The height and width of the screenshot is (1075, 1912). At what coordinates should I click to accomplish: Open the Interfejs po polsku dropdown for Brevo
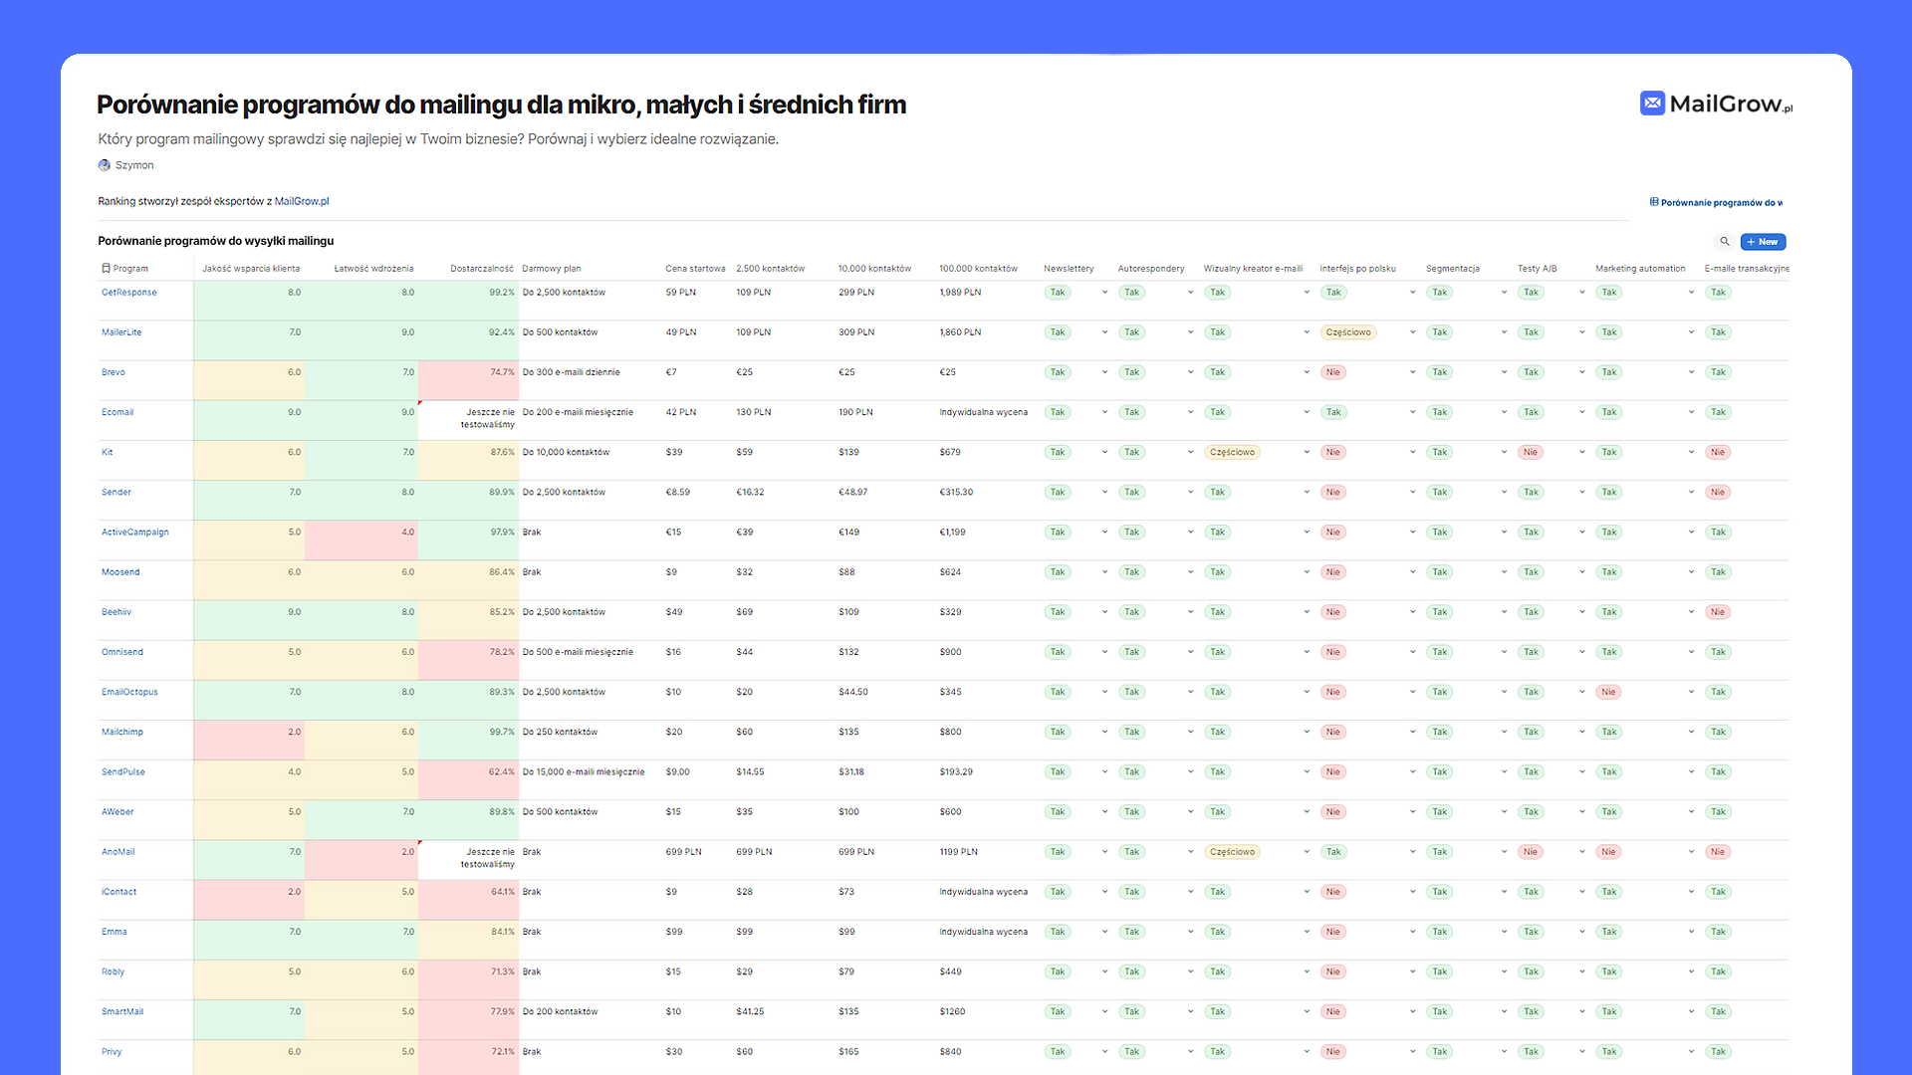(1412, 371)
